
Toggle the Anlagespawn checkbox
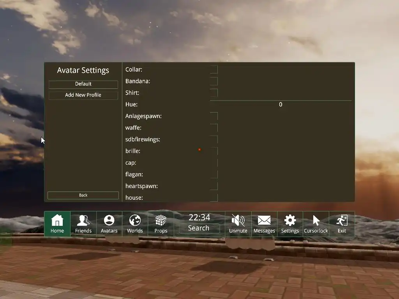tap(214, 116)
